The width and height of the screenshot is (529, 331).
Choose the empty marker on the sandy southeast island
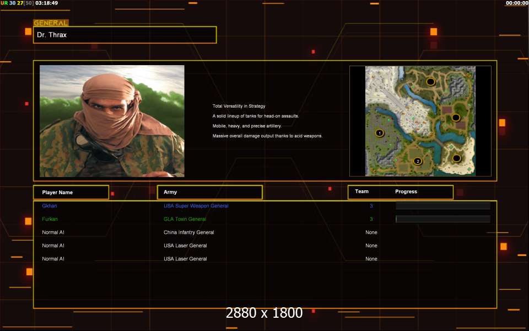[x=456, y=158]
